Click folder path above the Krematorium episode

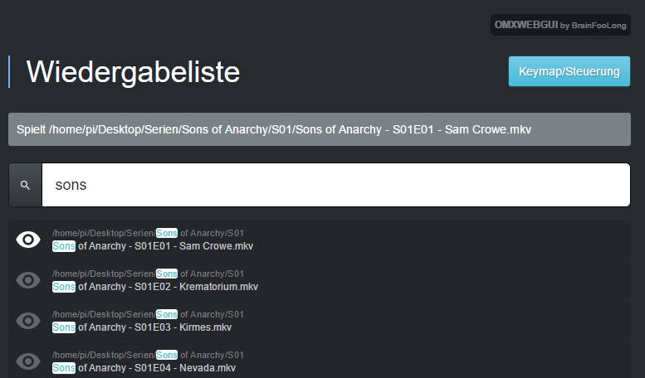tap(148, 274)
